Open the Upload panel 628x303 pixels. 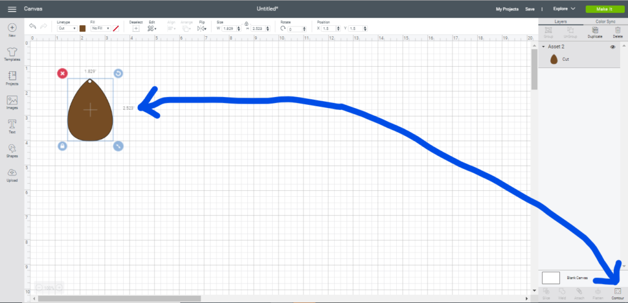tap(12, 175)
